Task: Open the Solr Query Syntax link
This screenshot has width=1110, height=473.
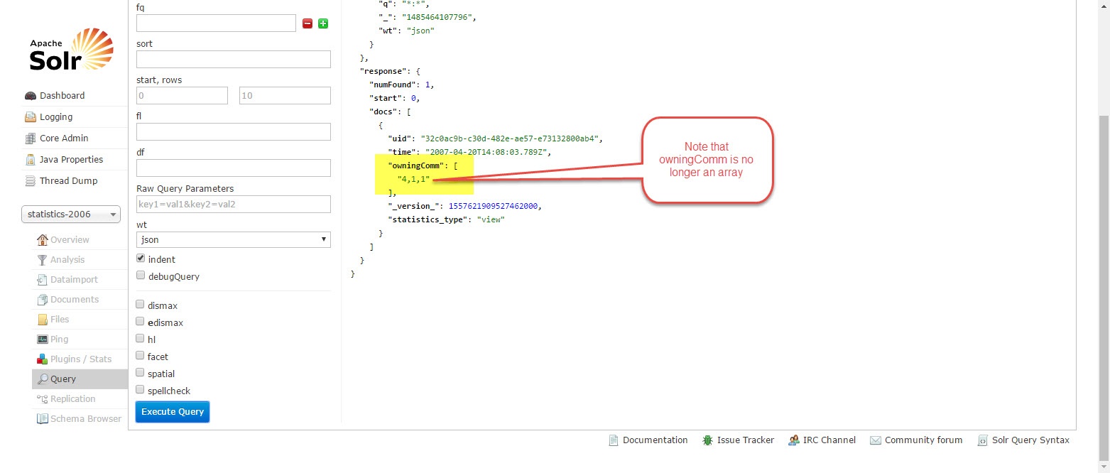Action: point(1030,440)
